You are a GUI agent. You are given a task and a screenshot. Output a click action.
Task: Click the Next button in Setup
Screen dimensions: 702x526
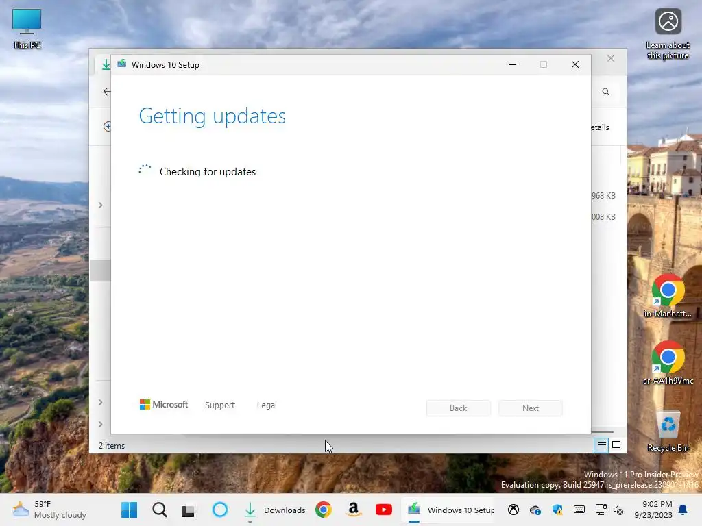[x=531, y=408]
